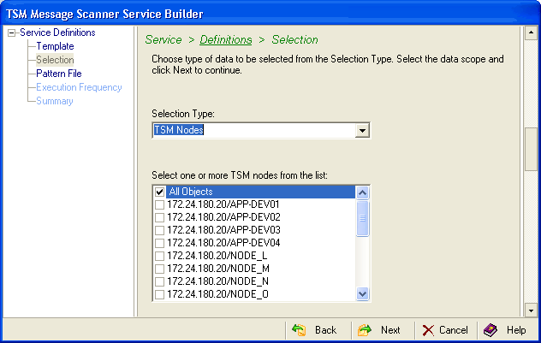Screen dimensions: 541x343
Task: Select the 172.24.180.20/NODE_M row text
Action: (218, 269)
